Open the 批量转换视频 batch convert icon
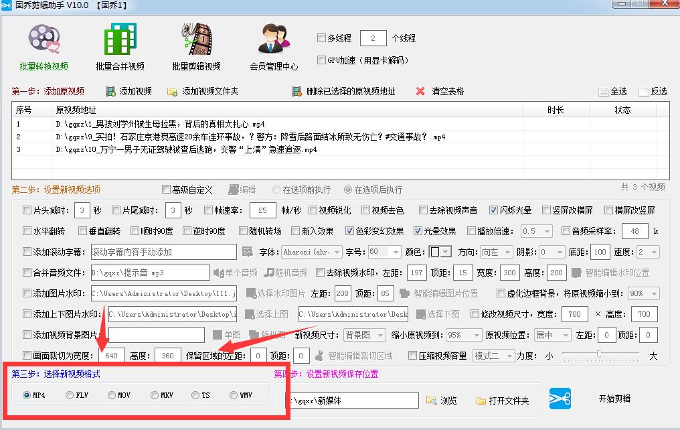This screenshot has height=430, width=680. (44, 39)
